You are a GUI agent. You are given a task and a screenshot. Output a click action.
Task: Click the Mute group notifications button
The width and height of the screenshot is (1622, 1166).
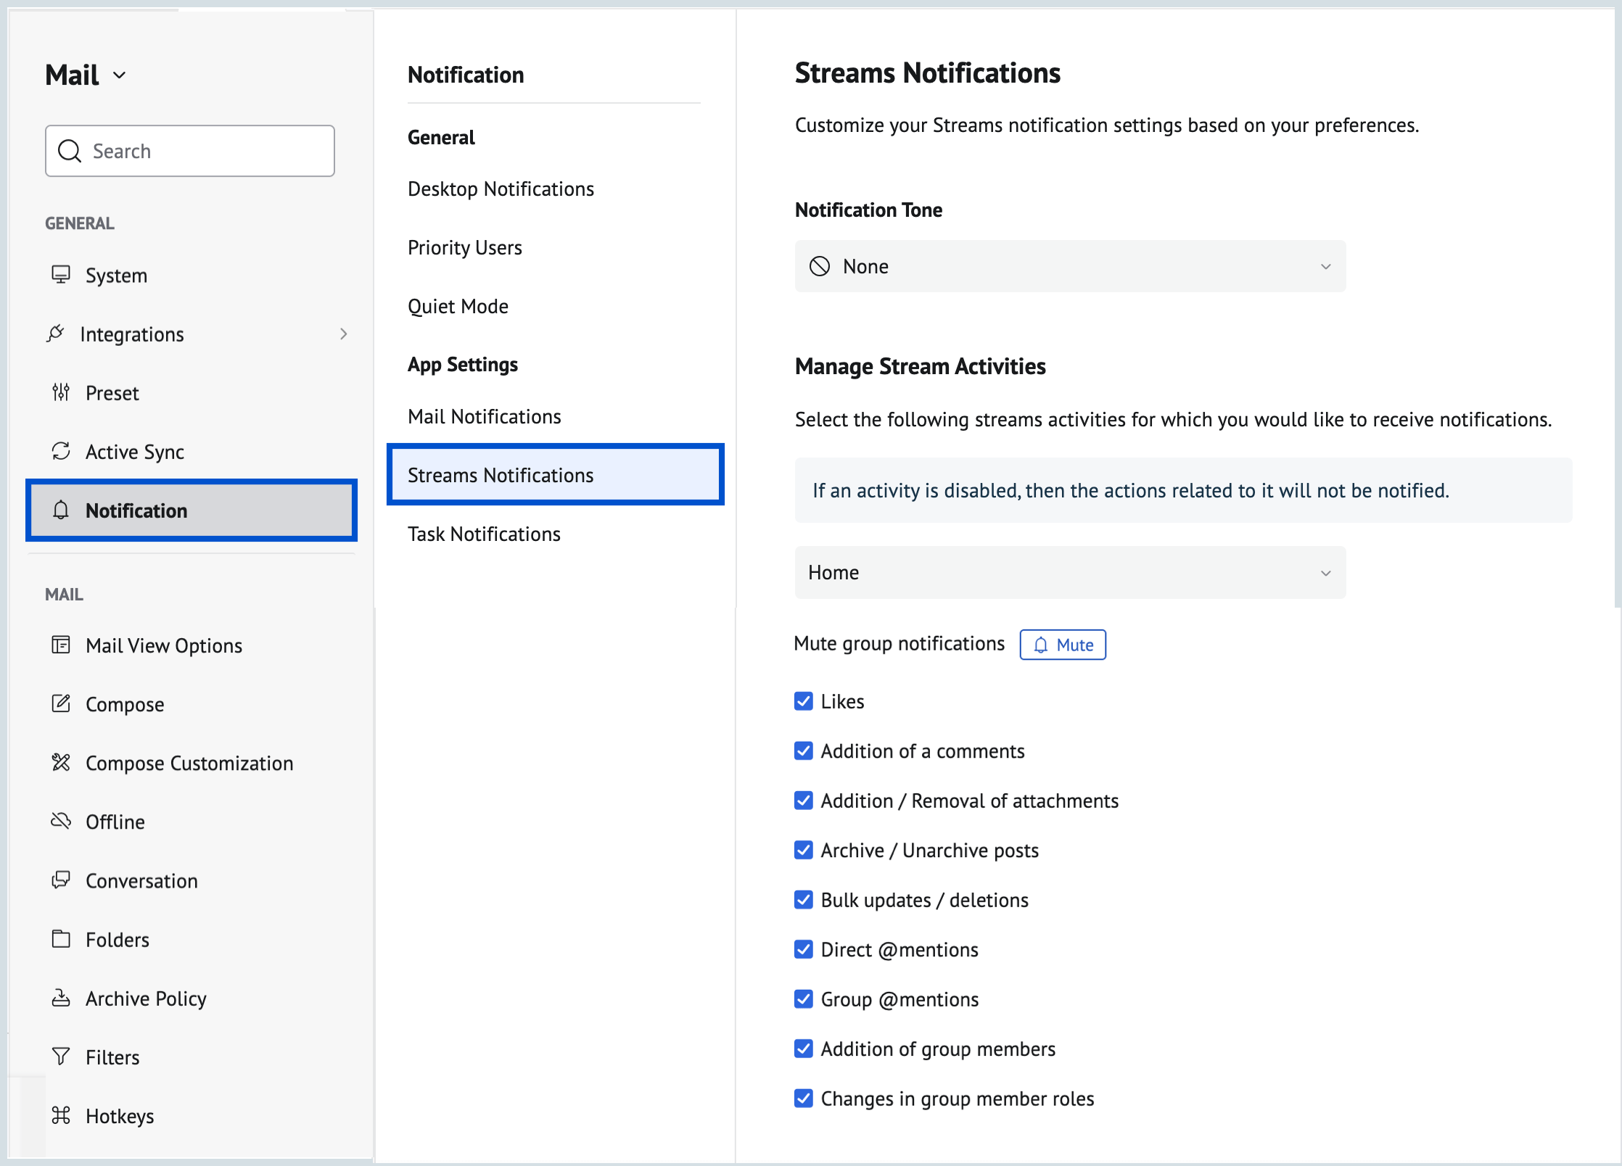[x=1063, y=645]
